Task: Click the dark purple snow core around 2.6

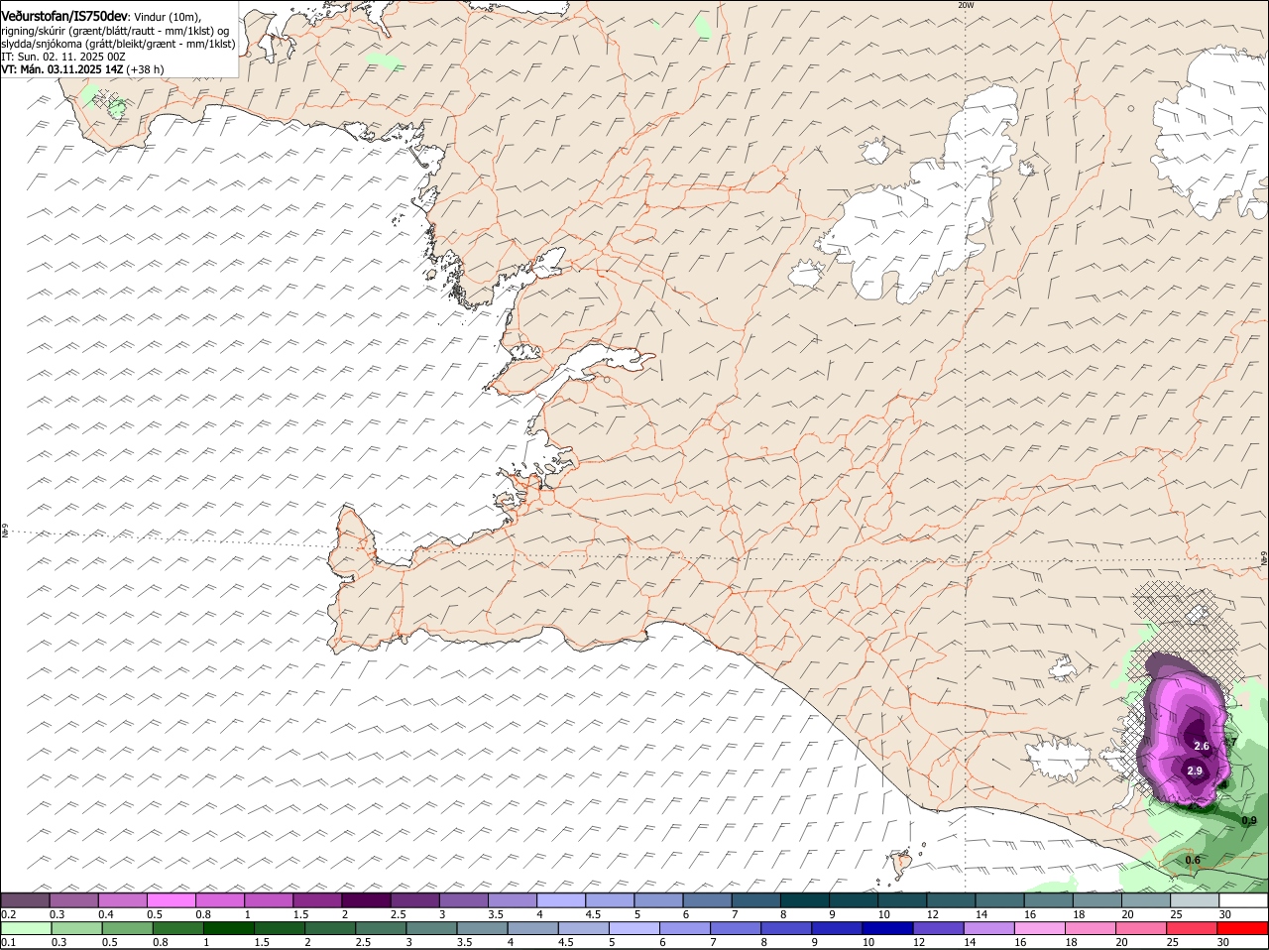Action: click(1199, 734)
